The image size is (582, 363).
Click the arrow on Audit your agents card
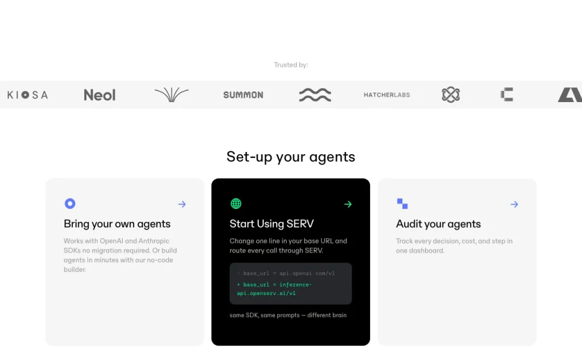[x=514, y=204]
